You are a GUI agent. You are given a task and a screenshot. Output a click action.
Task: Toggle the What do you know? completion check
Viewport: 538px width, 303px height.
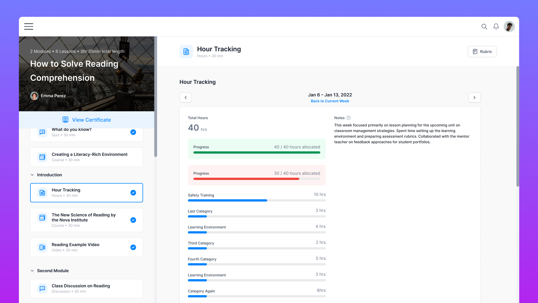tap(133, 132)
